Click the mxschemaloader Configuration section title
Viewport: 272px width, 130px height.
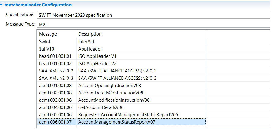coord(38,5)
